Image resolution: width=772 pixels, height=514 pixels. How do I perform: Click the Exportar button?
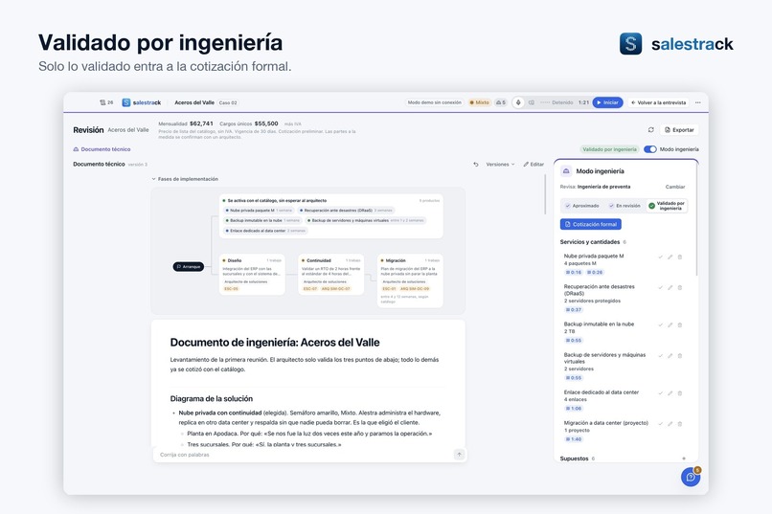pyautogui.click(x=679, y=130)
